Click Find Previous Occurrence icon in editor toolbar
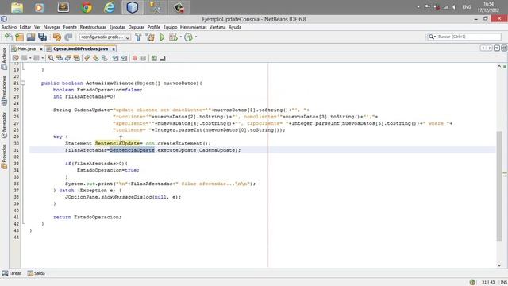The image size is (508, 286). pyautogui.click(x=60, y=58)
